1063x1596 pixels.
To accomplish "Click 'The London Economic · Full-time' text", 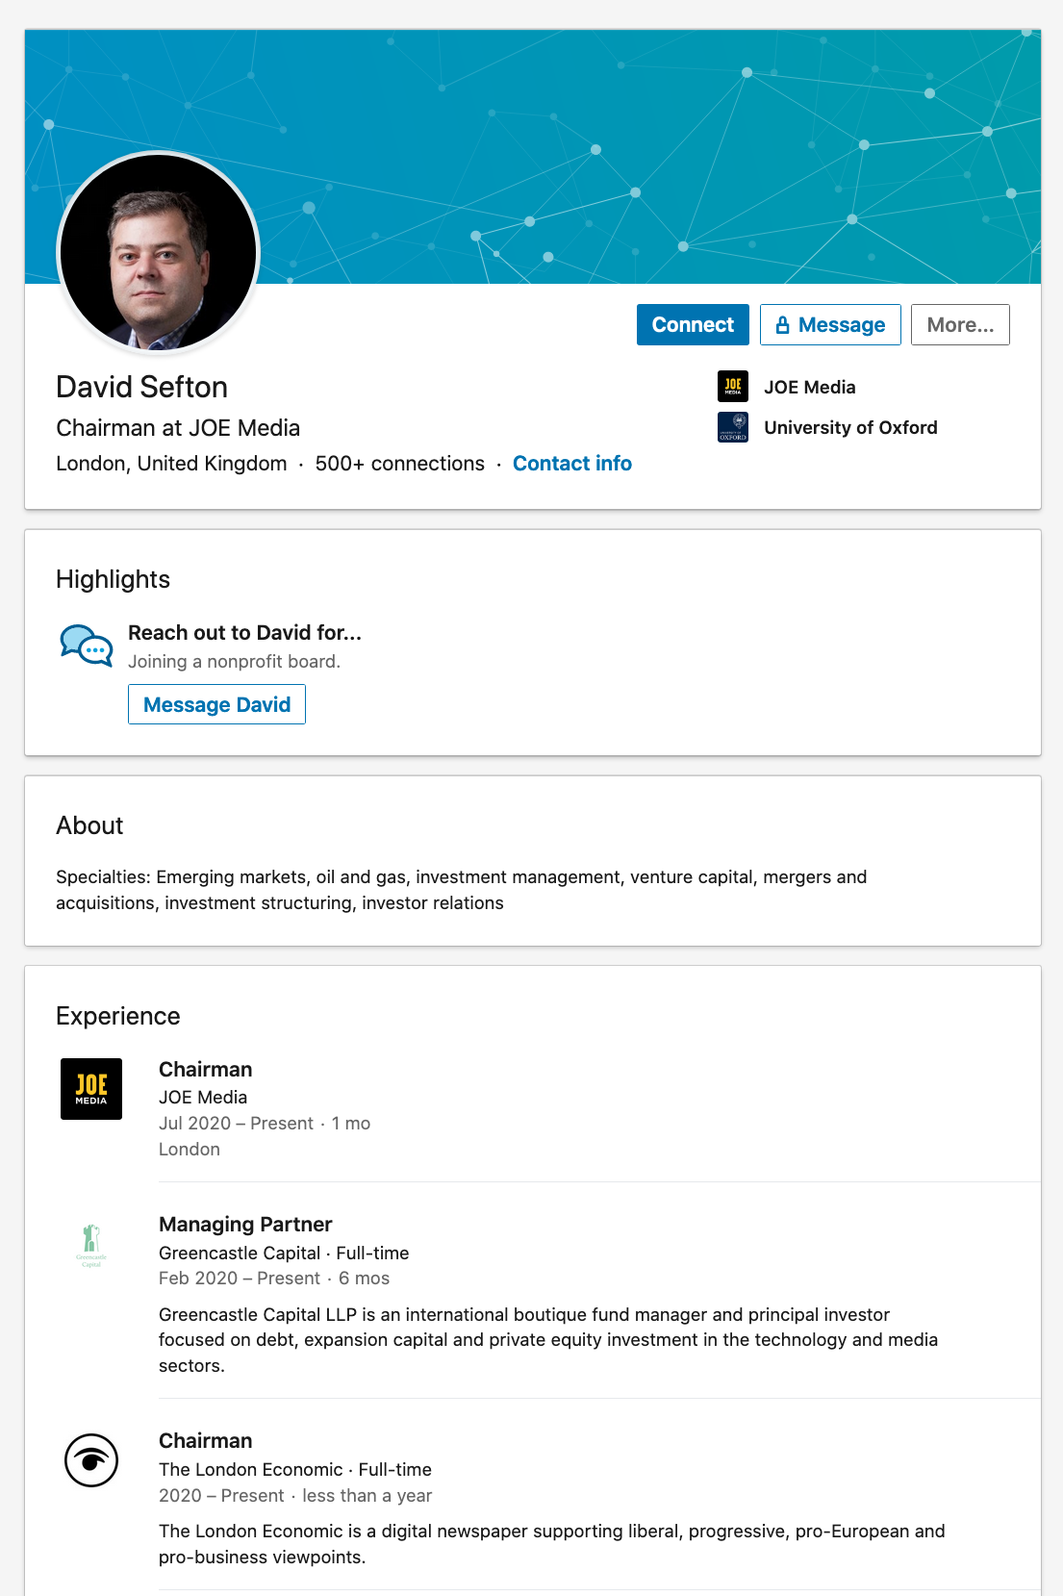I will point(295,1470).
